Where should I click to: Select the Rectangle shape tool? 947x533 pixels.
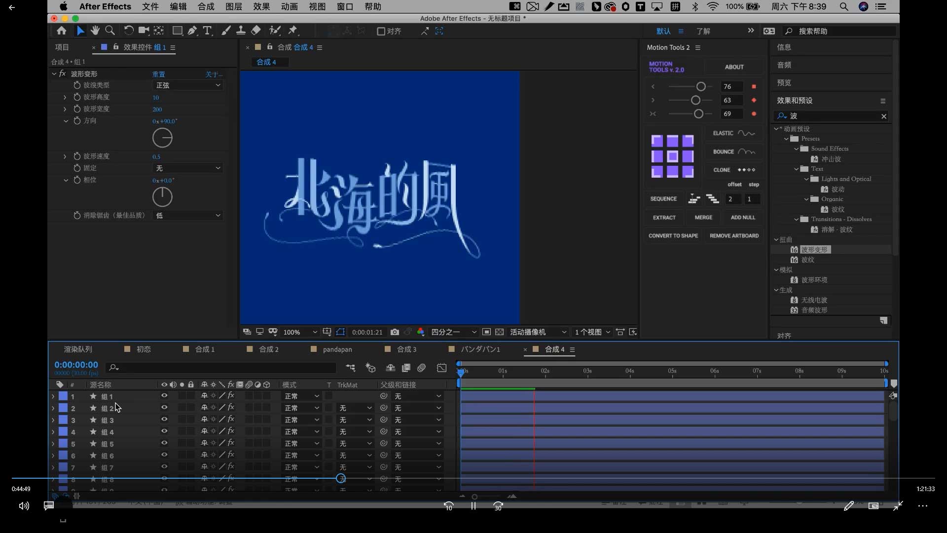(177, 31)
